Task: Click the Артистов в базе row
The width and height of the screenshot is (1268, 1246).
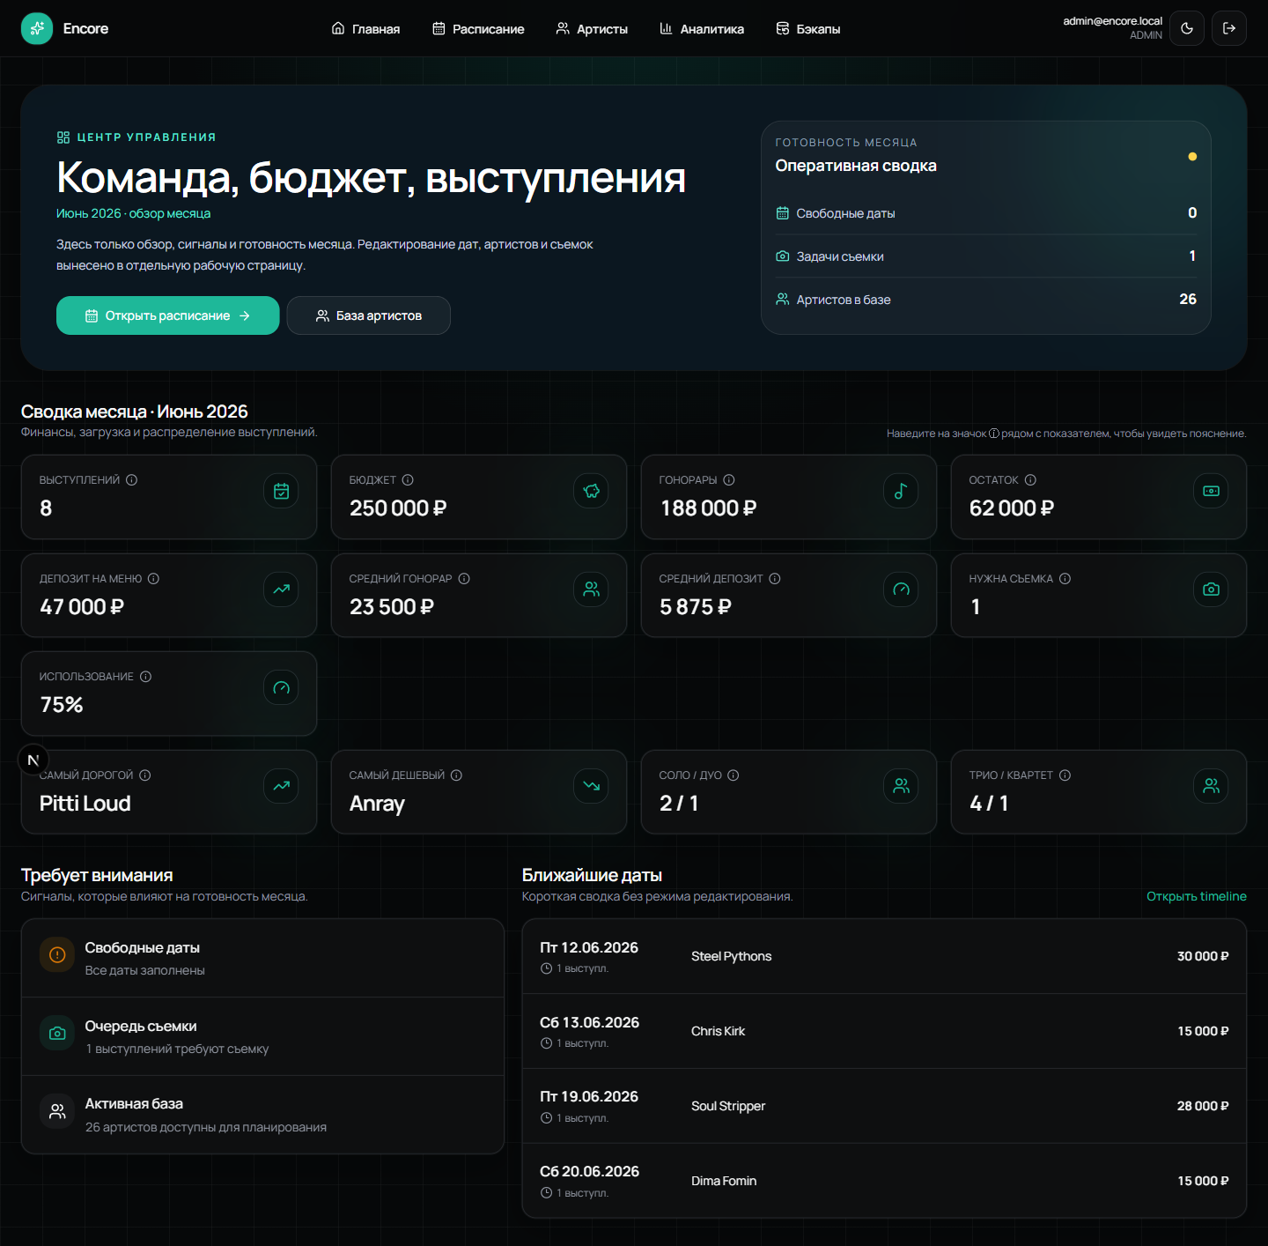Action: [x=986, y=300]
